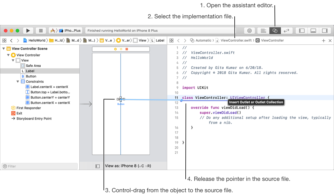This screenshot has height=195, width=334.
Task: Click line number 19 in gutter
Action: click(x=176, y=142)
